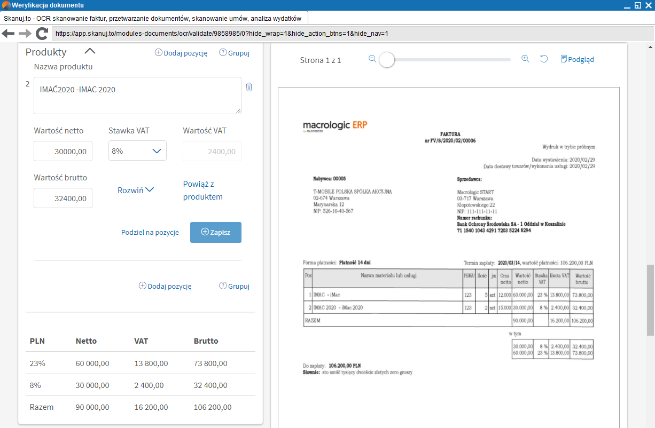Delete product position 2 with the trash icon

point(249,87)
